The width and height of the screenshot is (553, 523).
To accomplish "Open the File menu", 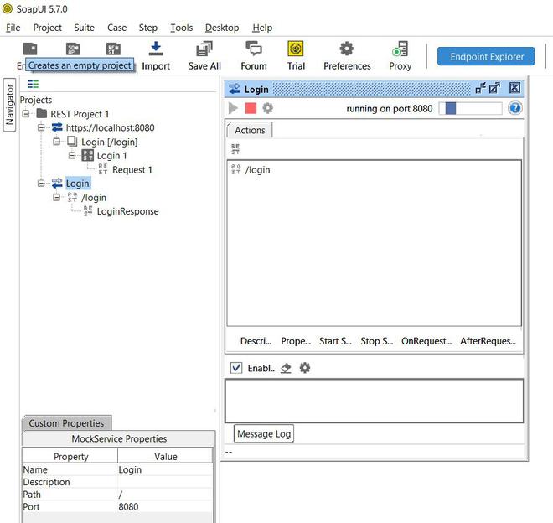I will pos(13,28).
